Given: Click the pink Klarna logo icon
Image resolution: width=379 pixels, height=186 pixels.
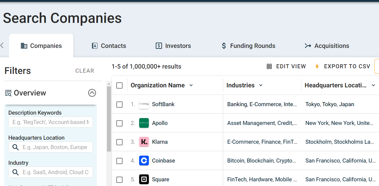Looking at the screenshot, I should pos(144,142).
